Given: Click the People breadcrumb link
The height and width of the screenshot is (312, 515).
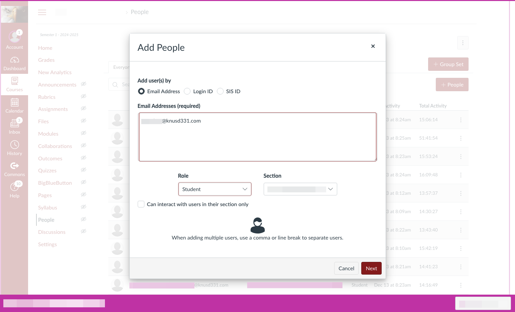Looking at the screenshot, I should pyautogui.click(x=140, y=12).
